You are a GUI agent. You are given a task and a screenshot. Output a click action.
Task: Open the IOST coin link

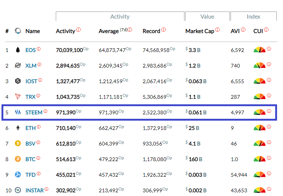[31, 81]
